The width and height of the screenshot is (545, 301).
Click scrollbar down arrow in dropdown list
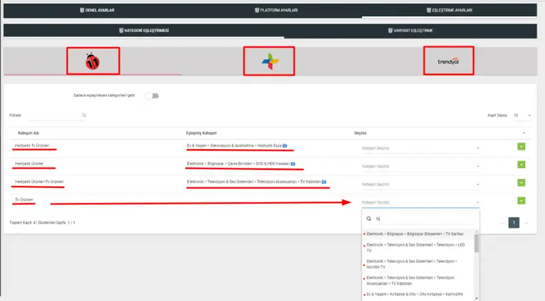[x=476, y=298]
